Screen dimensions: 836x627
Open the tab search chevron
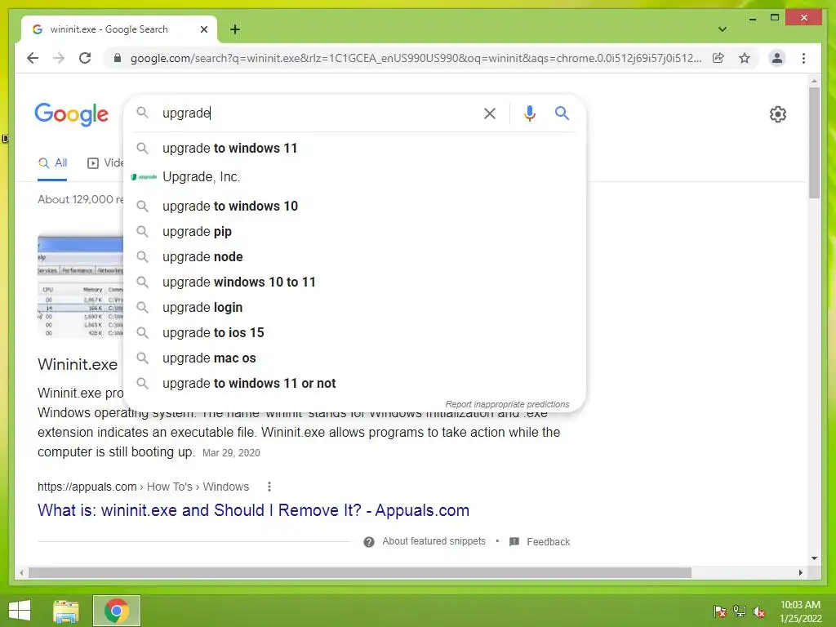(x=722, y=29)
